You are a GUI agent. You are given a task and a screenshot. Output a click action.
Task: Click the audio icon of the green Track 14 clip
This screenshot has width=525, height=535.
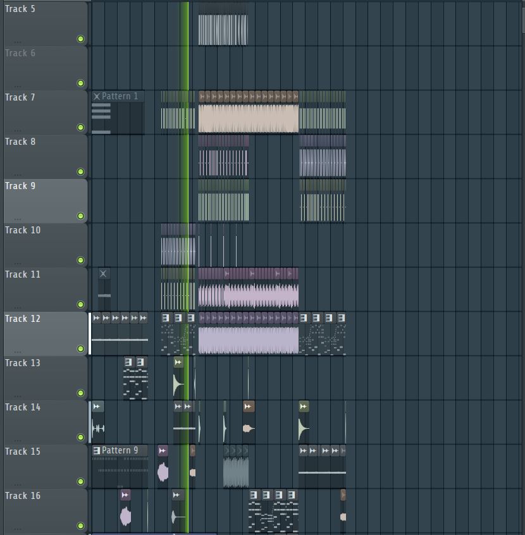(x=303, y=407)
